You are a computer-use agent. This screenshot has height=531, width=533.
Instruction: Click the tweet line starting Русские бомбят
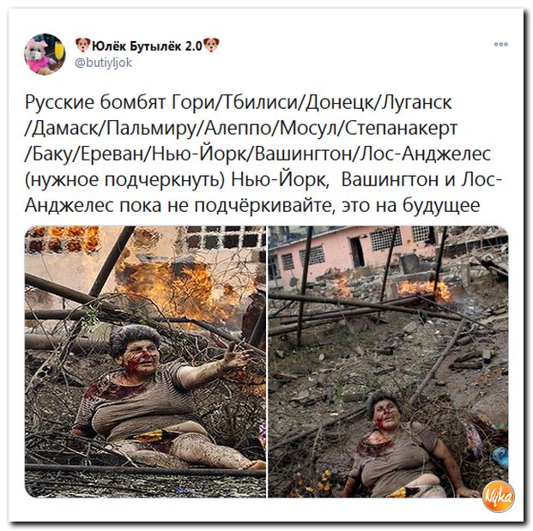[239, 102]
